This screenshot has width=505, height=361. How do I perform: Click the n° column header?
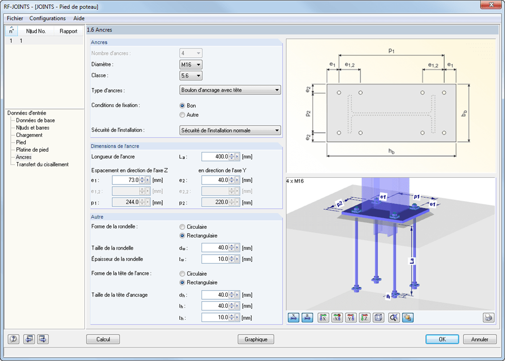tap(12, 31)
